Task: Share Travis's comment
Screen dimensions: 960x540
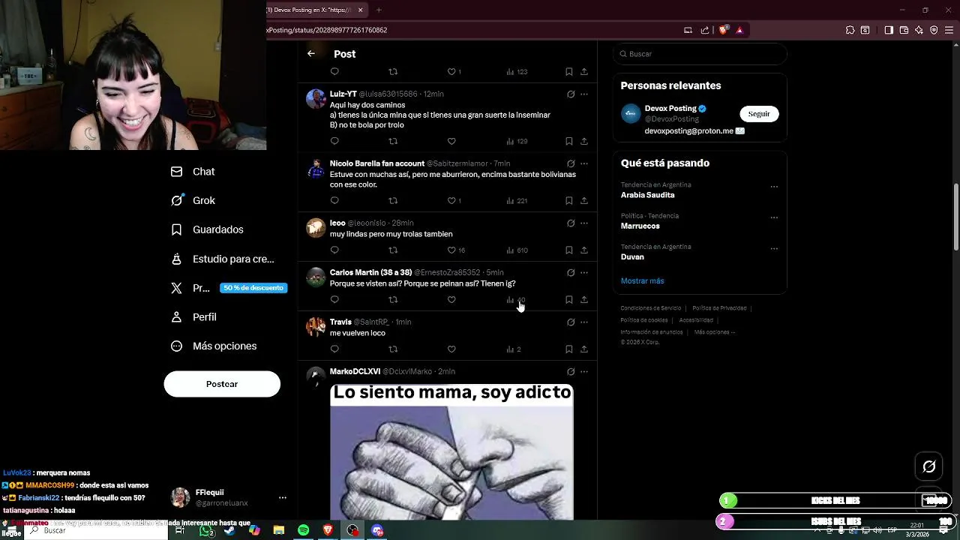Action: click(x=584, y=349)
